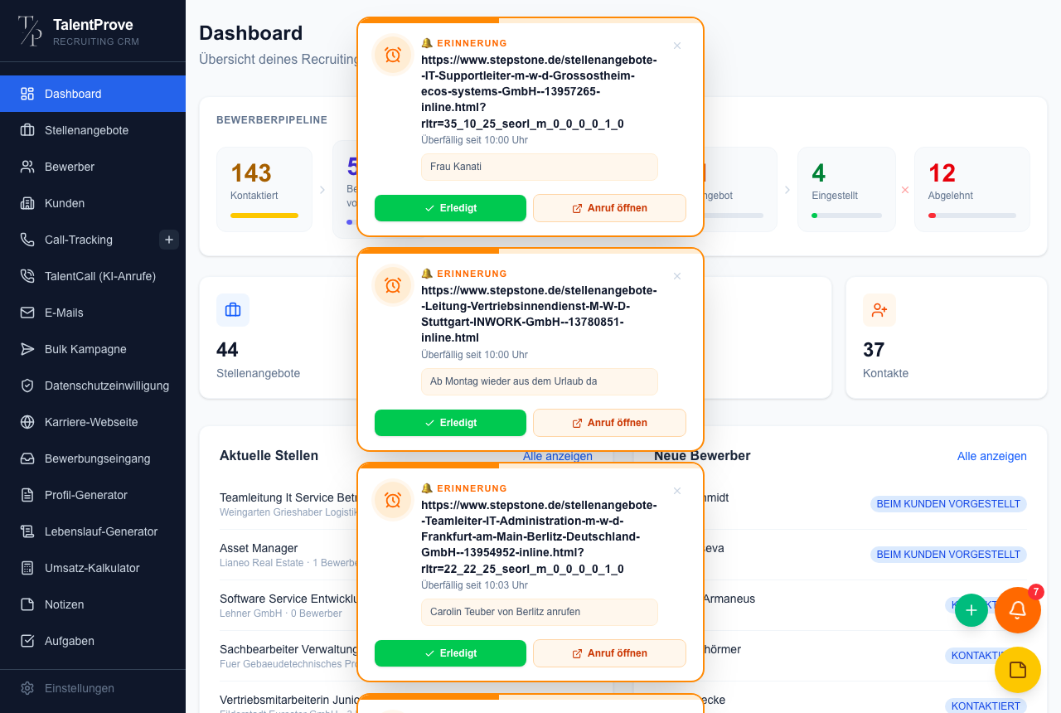The width and height of the screenshot is (1061, 713).
Task: Click the Teamleiter-IT-Administration stepstone URL
Action: click(x=539, y=537)
